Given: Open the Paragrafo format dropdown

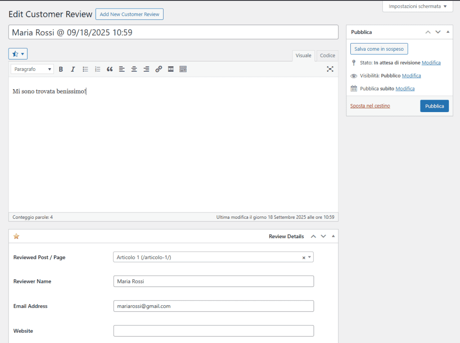Looking at the screenshot, I should (x=32, y=69).
